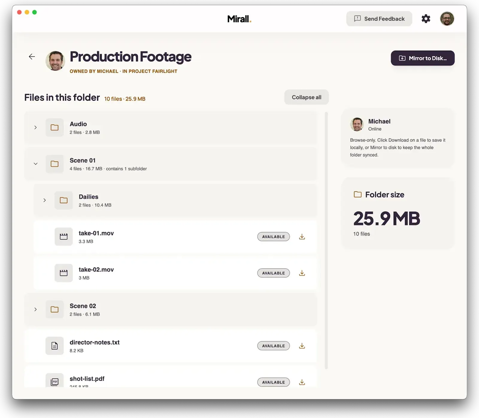The height and width of the screenshot is (418, 479).
Task: Click AVAILABLE badge for take-01.mov
Action: 274,237
